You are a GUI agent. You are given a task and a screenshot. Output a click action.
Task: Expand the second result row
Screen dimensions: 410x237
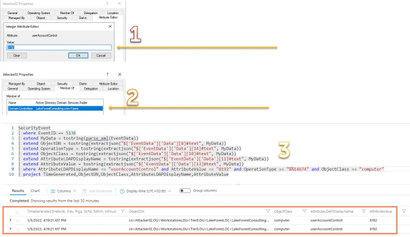pos(10,229)
